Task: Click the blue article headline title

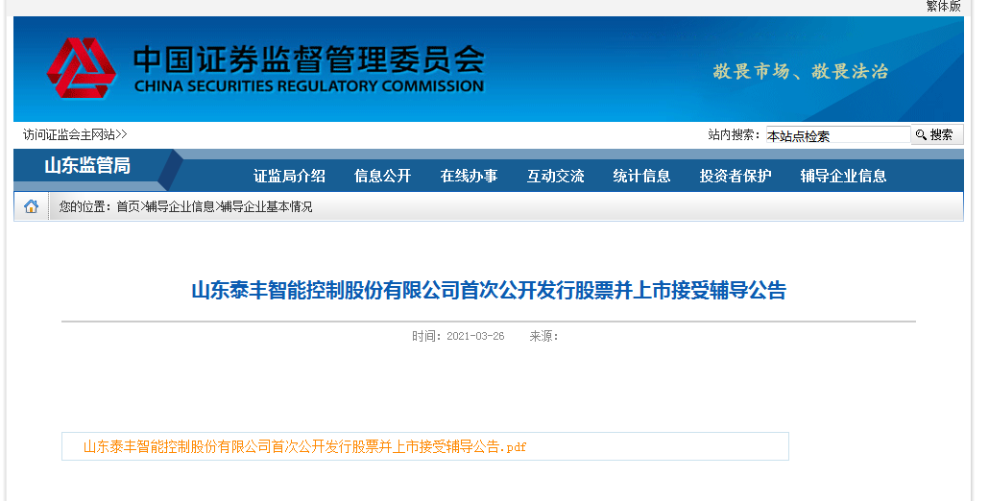Action: coord(489,290)
